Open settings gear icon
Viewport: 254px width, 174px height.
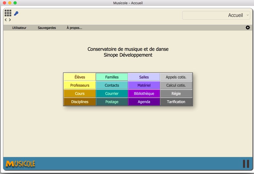tap(248, 28)
